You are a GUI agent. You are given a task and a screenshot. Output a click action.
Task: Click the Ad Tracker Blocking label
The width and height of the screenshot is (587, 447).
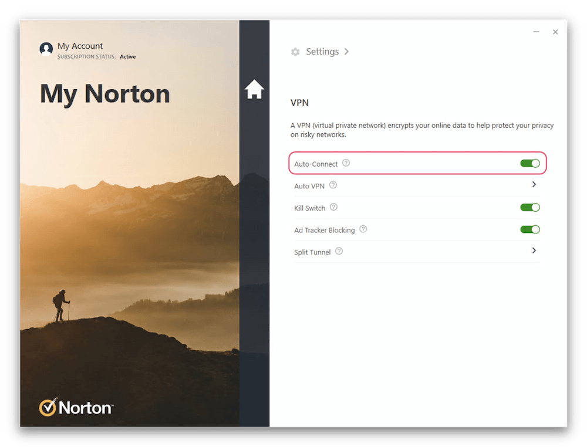(324, 230)
